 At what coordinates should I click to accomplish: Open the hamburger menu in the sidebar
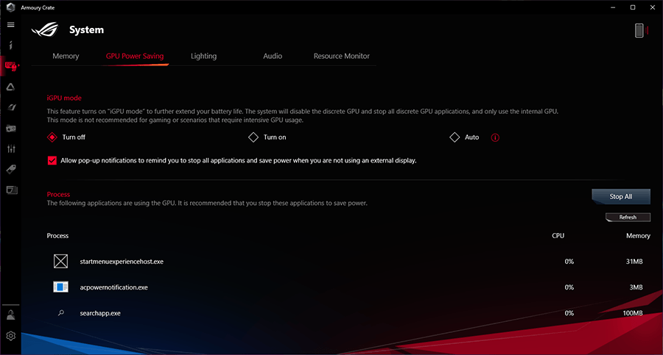tap(11, 24)
